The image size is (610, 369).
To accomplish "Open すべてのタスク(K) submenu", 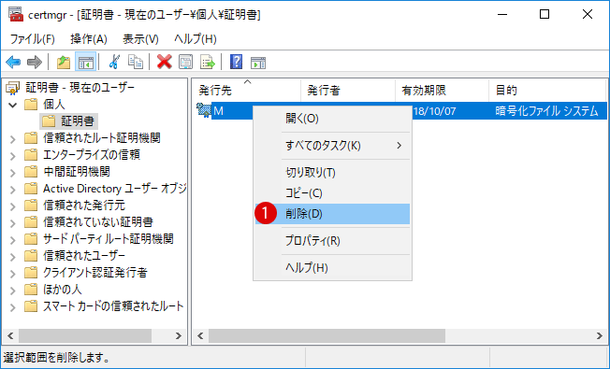I will 333,146.
